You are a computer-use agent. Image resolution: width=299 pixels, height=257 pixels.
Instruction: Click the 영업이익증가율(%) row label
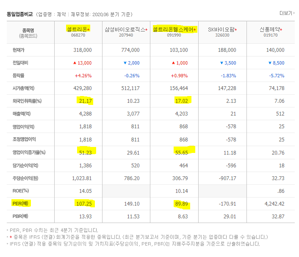pos(29,153)
